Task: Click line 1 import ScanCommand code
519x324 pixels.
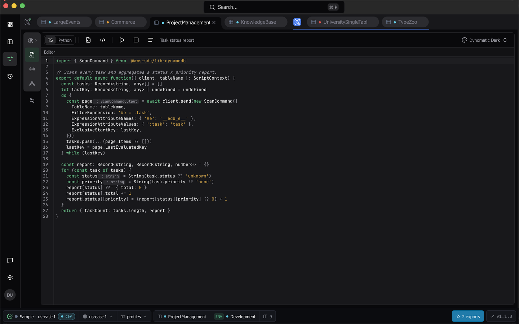Action: tap(122, 61)
